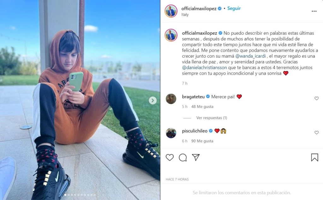Open the three-dots more options menu

point(314,11)
